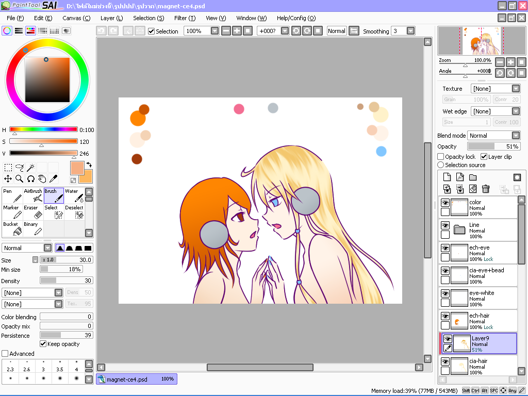Hide the color layer
528x396 pixels.
coord(445,203)
